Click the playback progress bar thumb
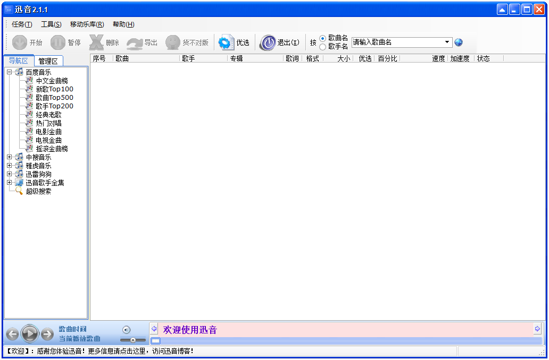This screenshot has height=360, width=549. (156, 341)
